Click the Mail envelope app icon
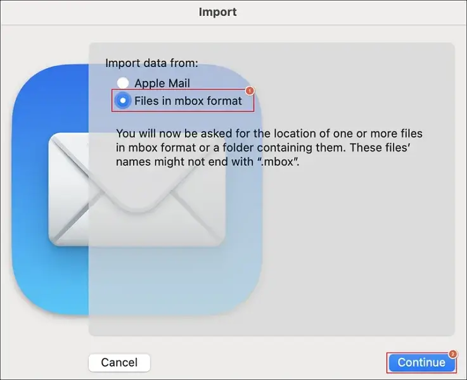Screen dimensions: 467x380 (x=138, y=189)
